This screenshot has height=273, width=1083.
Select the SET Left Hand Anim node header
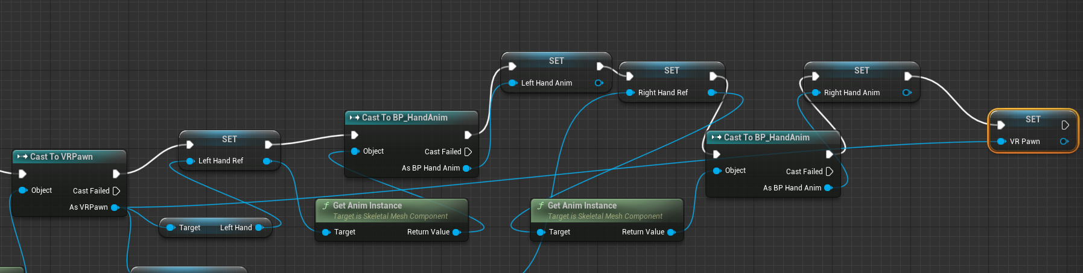coord(556,61)
